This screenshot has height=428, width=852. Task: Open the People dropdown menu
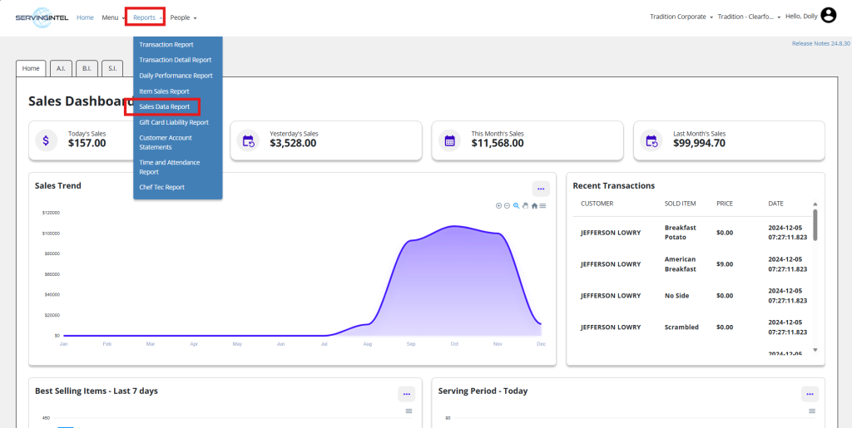click(x=183, y=17)
